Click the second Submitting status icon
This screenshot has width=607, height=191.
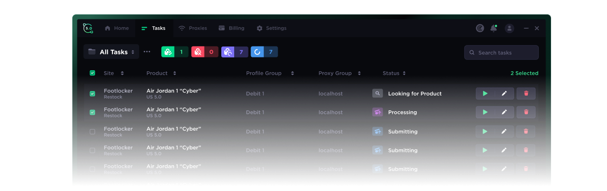pos(378,150)
